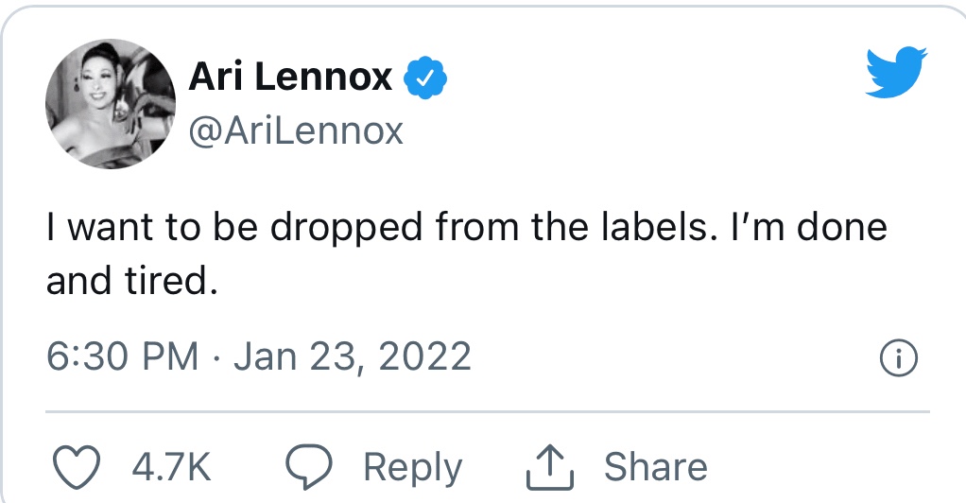Open the tweet info circle icon

point(898,357)
